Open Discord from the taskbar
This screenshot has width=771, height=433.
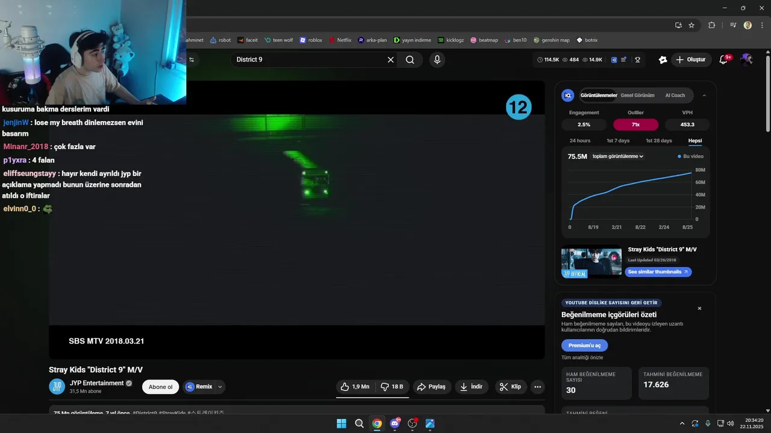(x=395, y=423)
